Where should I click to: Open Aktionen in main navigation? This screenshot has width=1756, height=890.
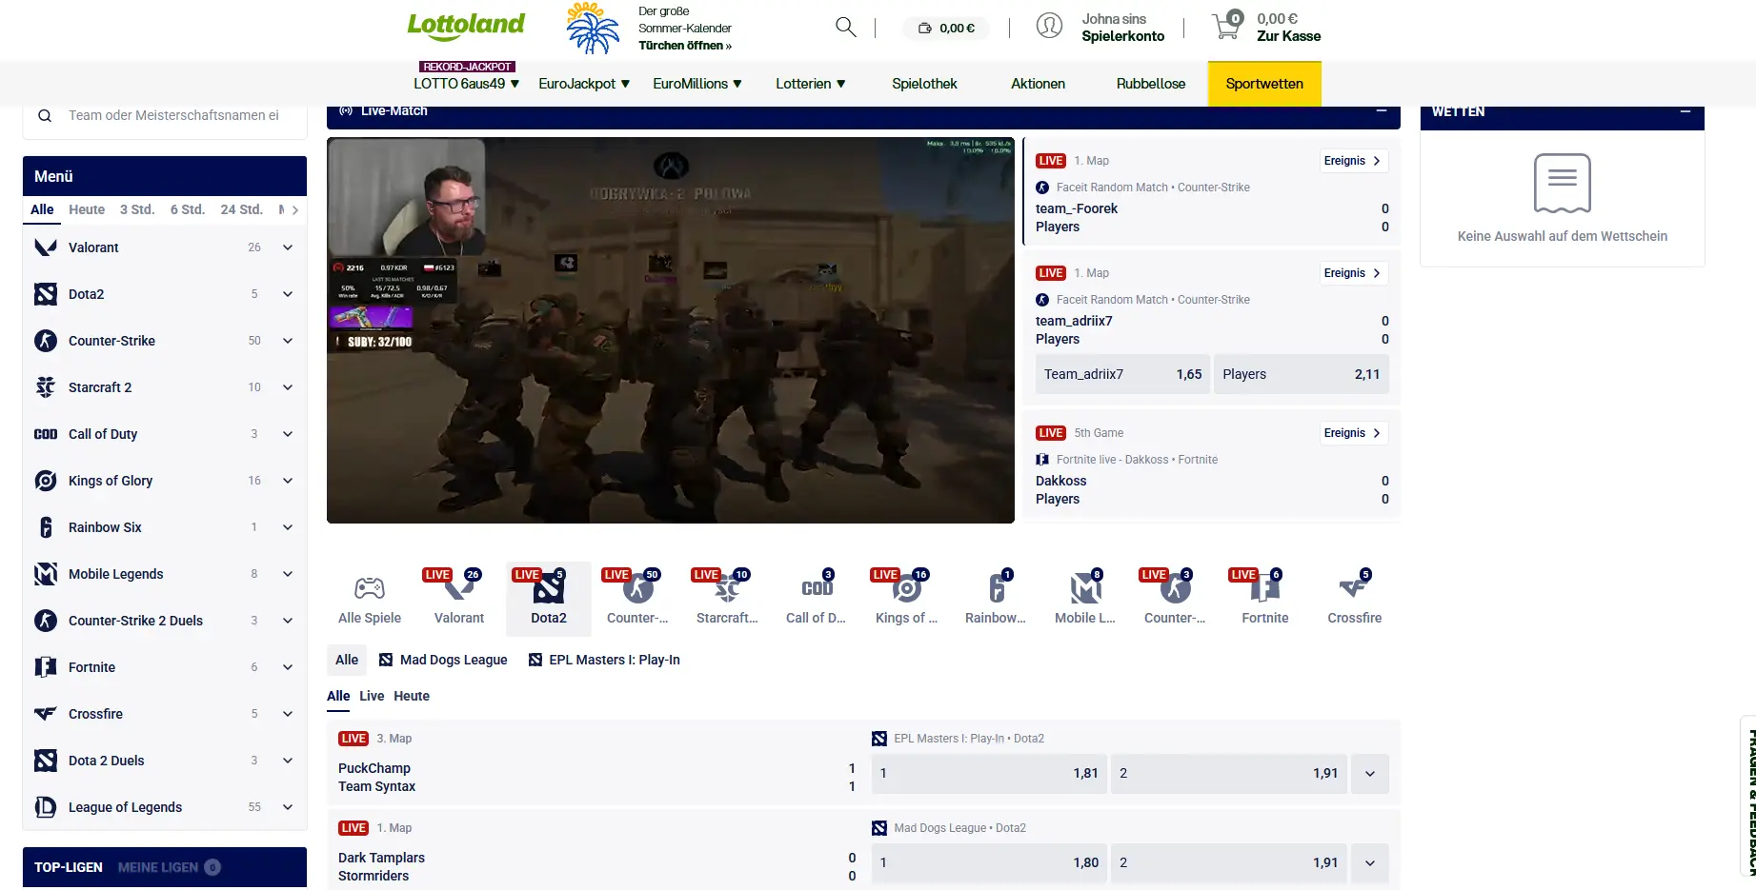click(1038, 84)
